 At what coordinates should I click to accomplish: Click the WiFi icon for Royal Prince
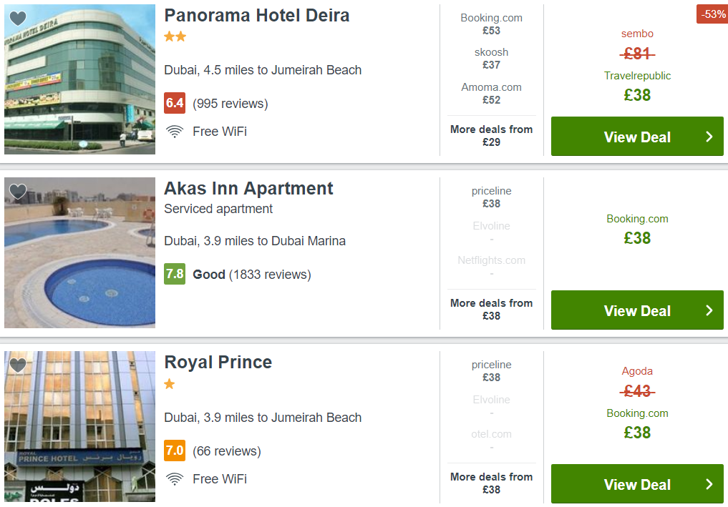tap(174, 479)
